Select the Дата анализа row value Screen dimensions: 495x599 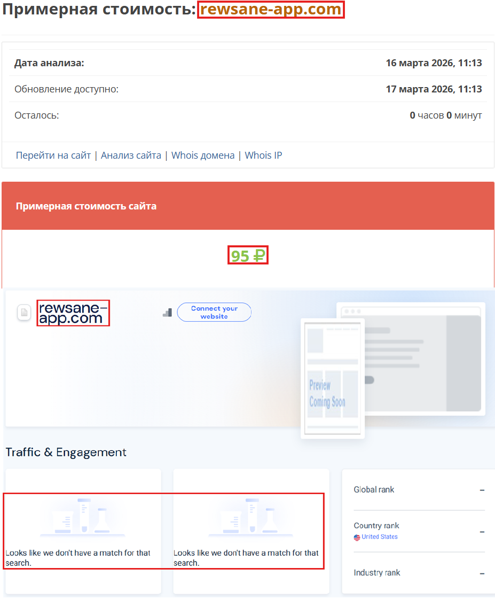(x=434, y=63)
